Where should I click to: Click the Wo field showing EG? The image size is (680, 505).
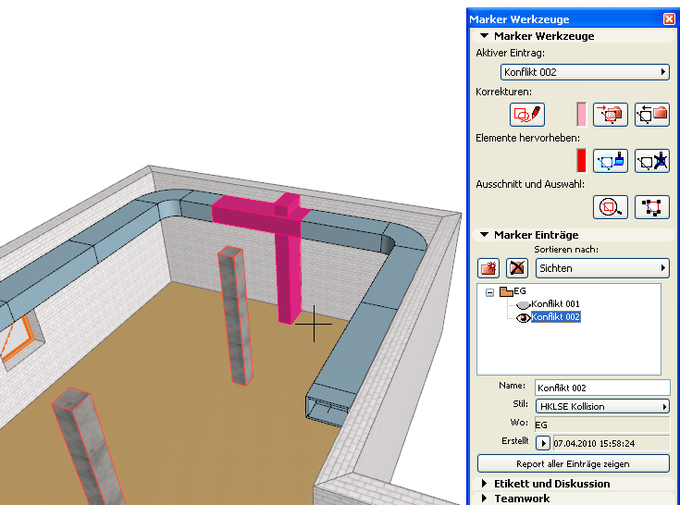point(602,425)
